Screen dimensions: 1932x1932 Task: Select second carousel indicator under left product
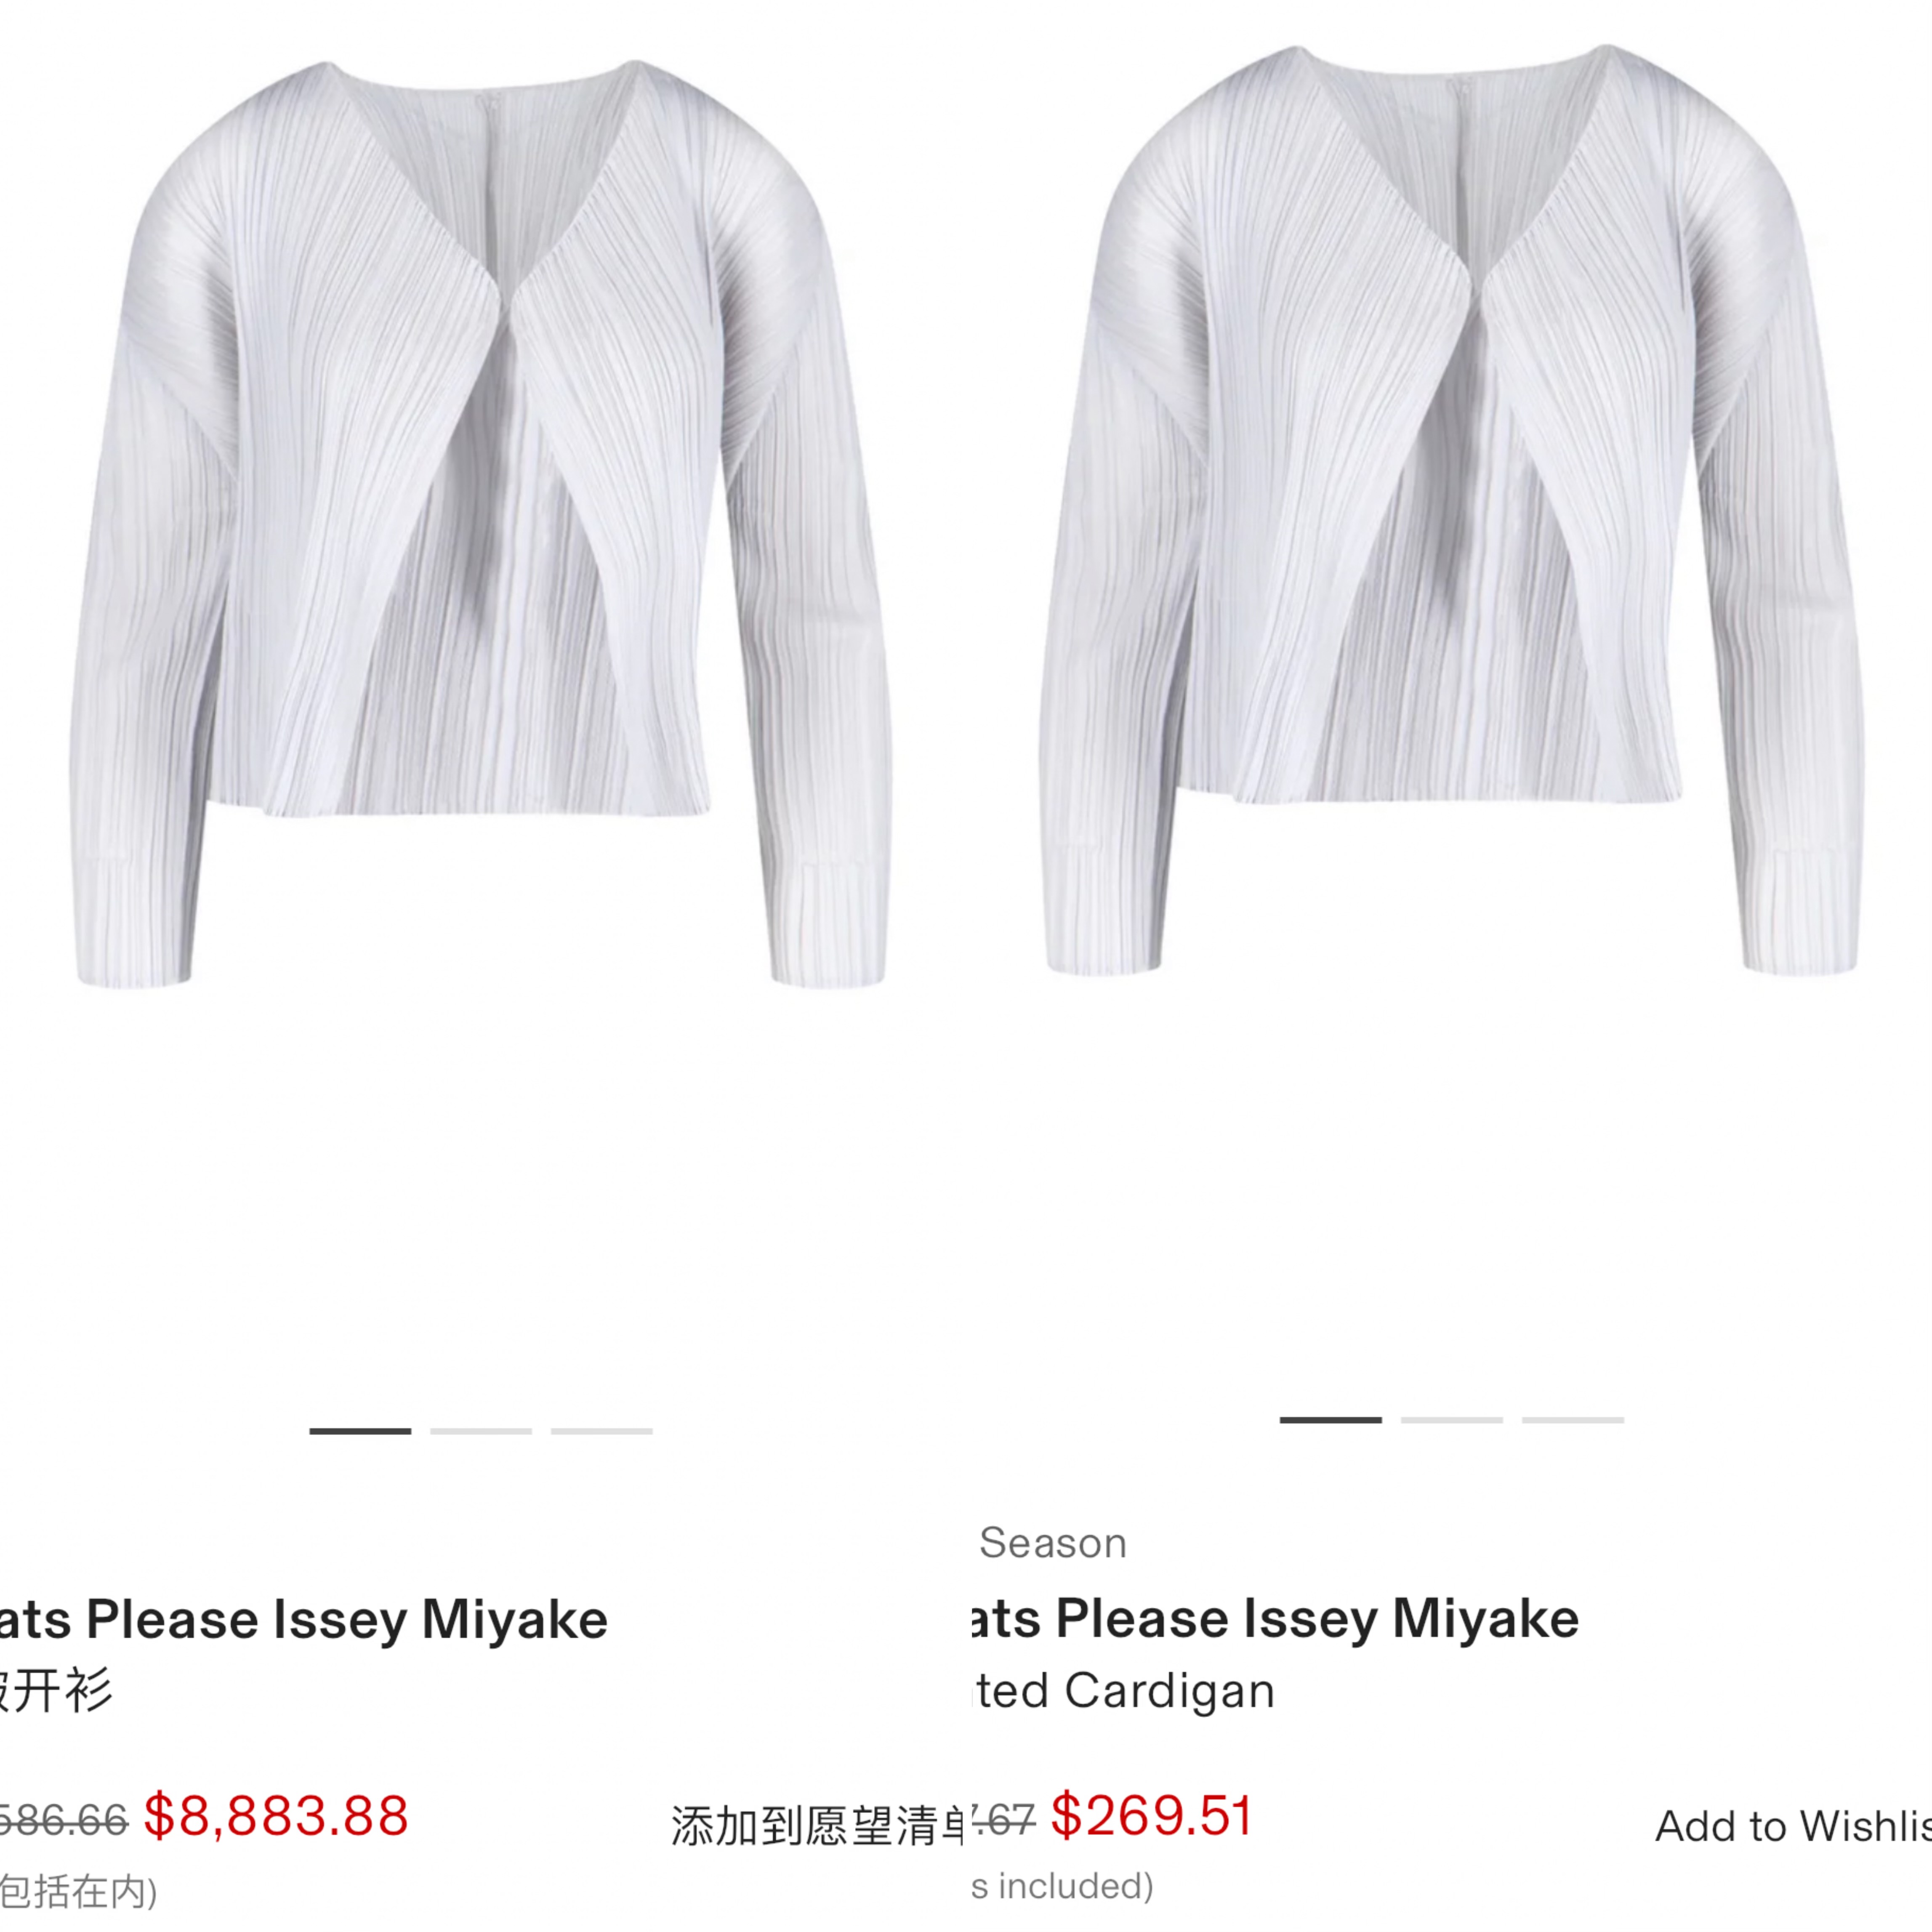[481, 1431]
